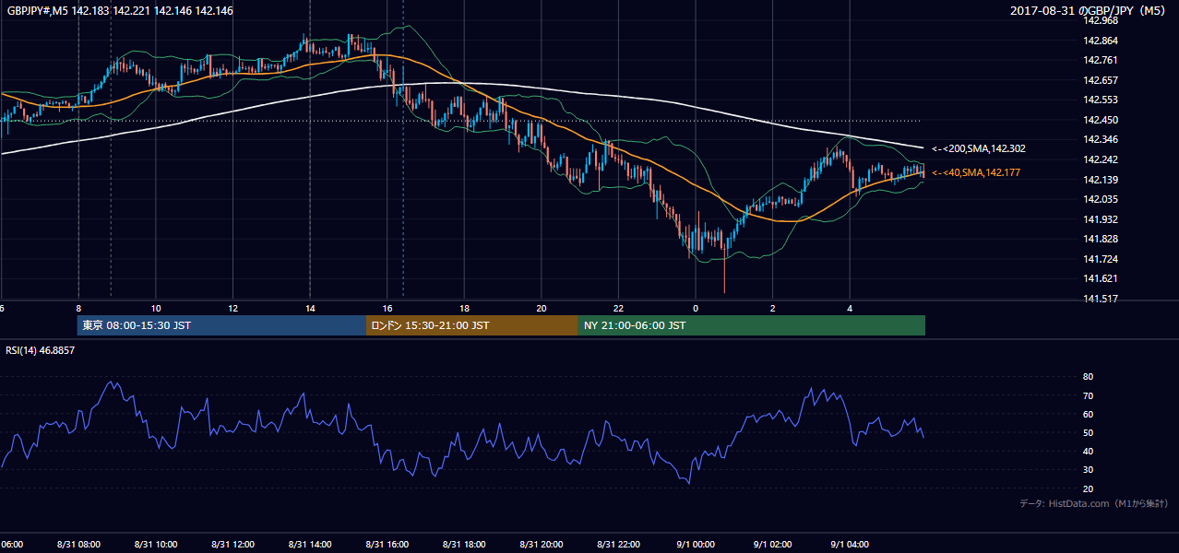Click price axis value 141.932
Image resolution: width=1179 pixels, height=553 pixels.
click(x=1102, y=219)
